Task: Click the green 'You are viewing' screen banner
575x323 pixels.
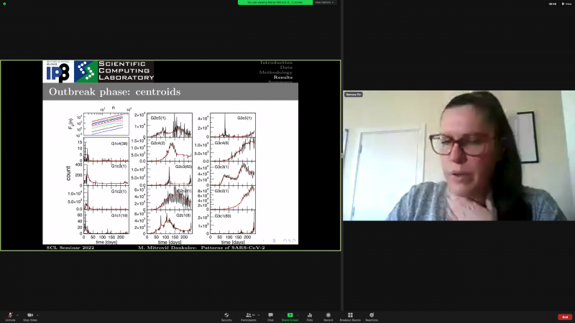Action: click(275, 2)
